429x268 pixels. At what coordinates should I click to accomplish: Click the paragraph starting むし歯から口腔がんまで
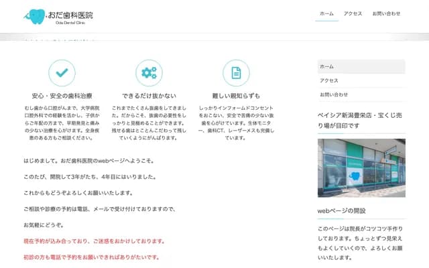[x=62, y=123]
